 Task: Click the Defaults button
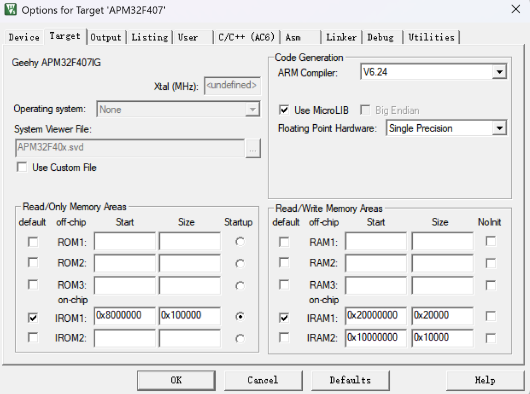coord(350,380)
